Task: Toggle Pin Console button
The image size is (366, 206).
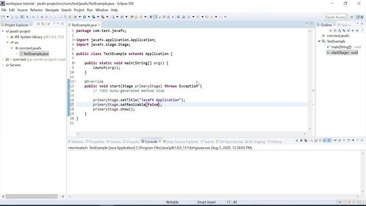Action: [x=335, y=140]
